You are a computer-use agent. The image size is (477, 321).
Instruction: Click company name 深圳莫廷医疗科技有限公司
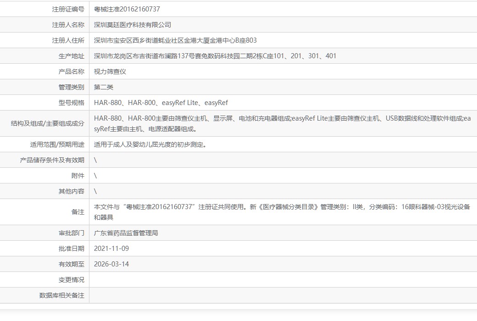pyautogui.click(x=133, y=25)
